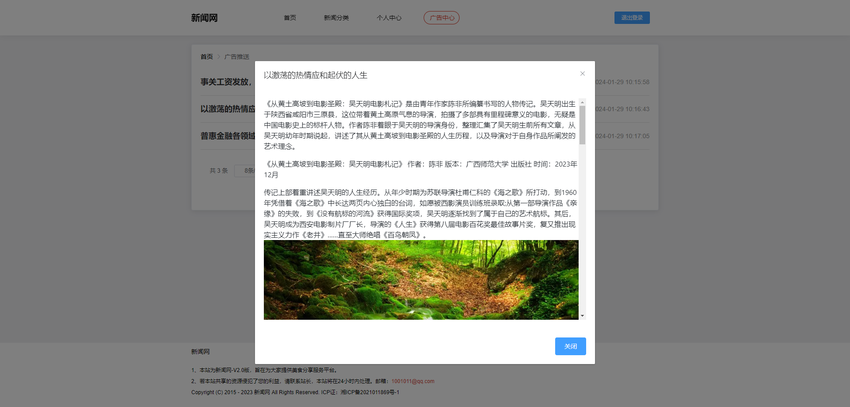Click the email link 1001011@qq.com
The width and height of the screenshot is (850, 407).
point(412,381)
